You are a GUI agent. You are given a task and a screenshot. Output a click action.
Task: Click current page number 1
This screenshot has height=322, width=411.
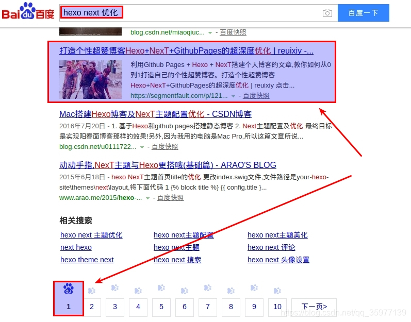(69, 307)
